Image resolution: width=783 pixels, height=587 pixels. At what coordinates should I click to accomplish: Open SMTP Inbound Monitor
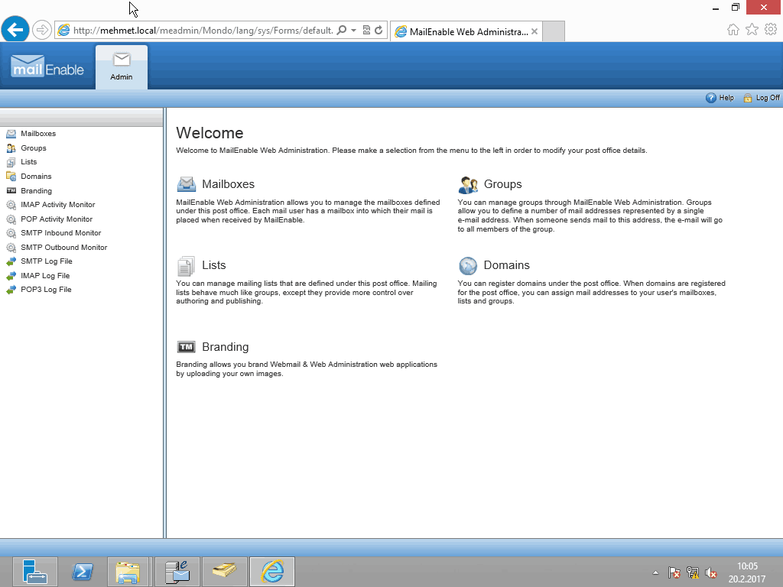tap(61, 233)
